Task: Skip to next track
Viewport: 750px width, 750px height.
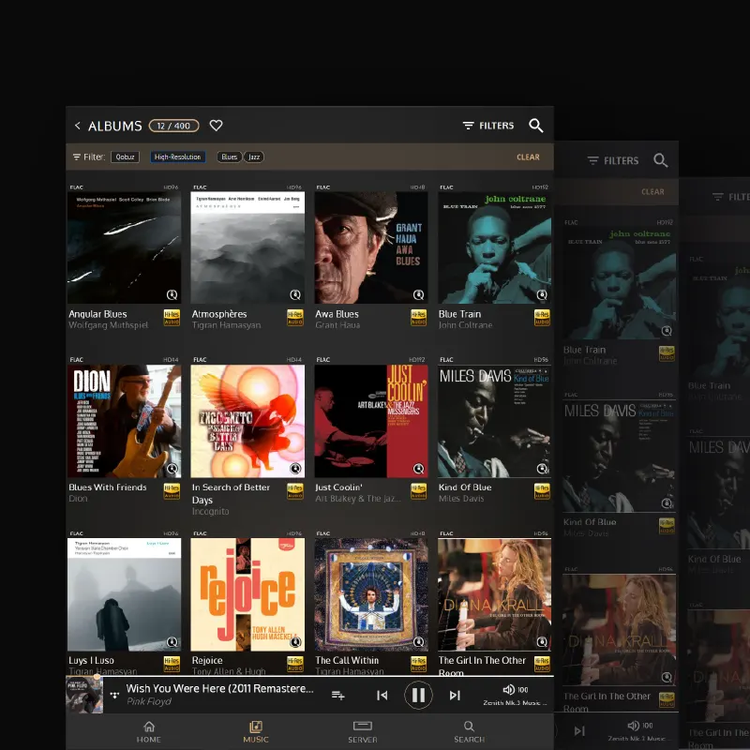Action: pyautogui.click(x=455, y=695)
